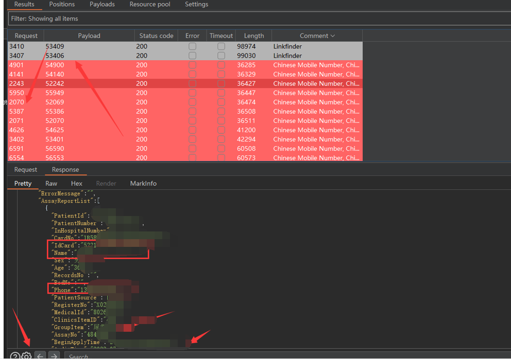The image size is (511, 359).
Task: Tick Timeout checkbox for request 3407
Action: (221, 56)
